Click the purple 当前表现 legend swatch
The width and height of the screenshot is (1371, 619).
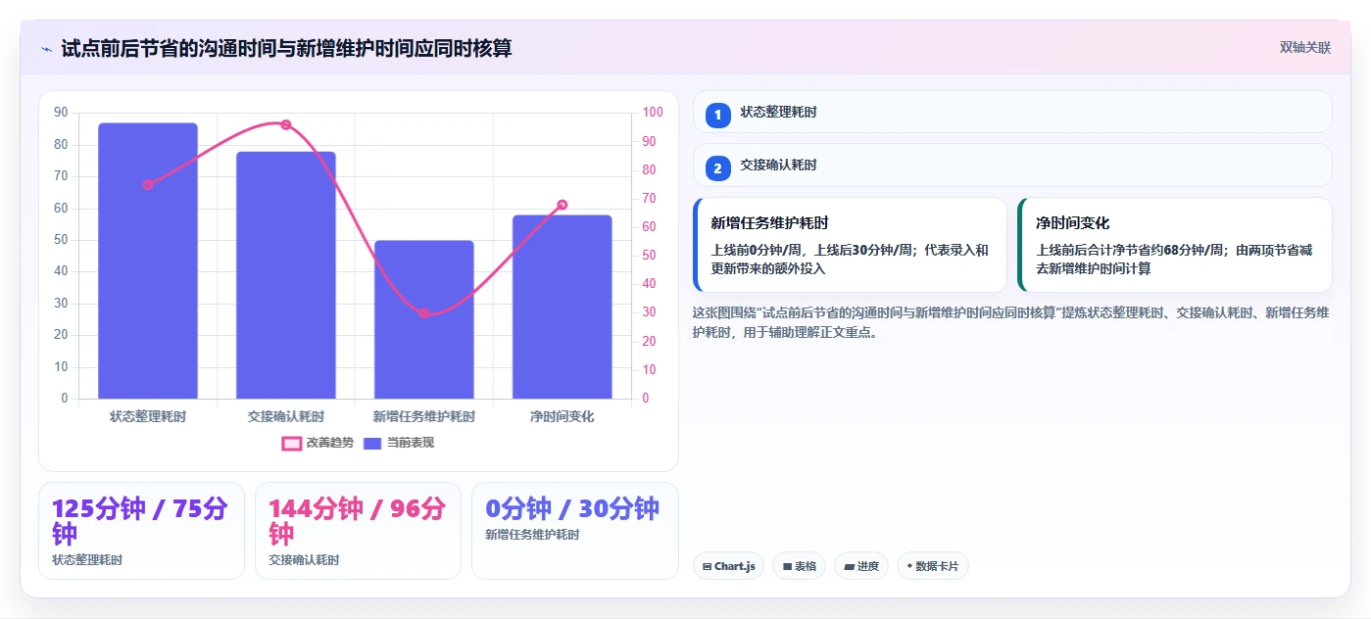[372, 443]
